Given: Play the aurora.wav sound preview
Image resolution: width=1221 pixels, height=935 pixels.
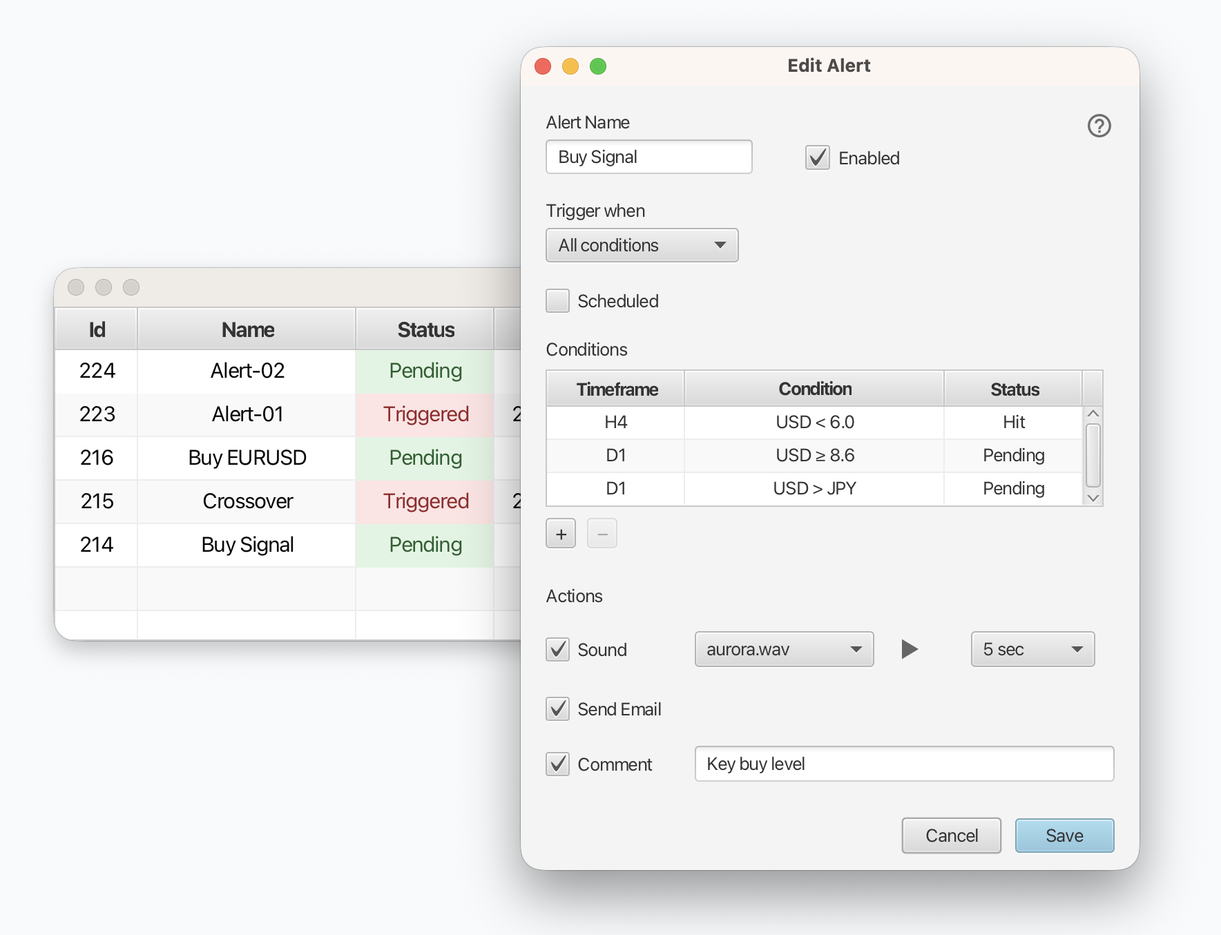Looking at the screenshot, I should pos(910,649).
